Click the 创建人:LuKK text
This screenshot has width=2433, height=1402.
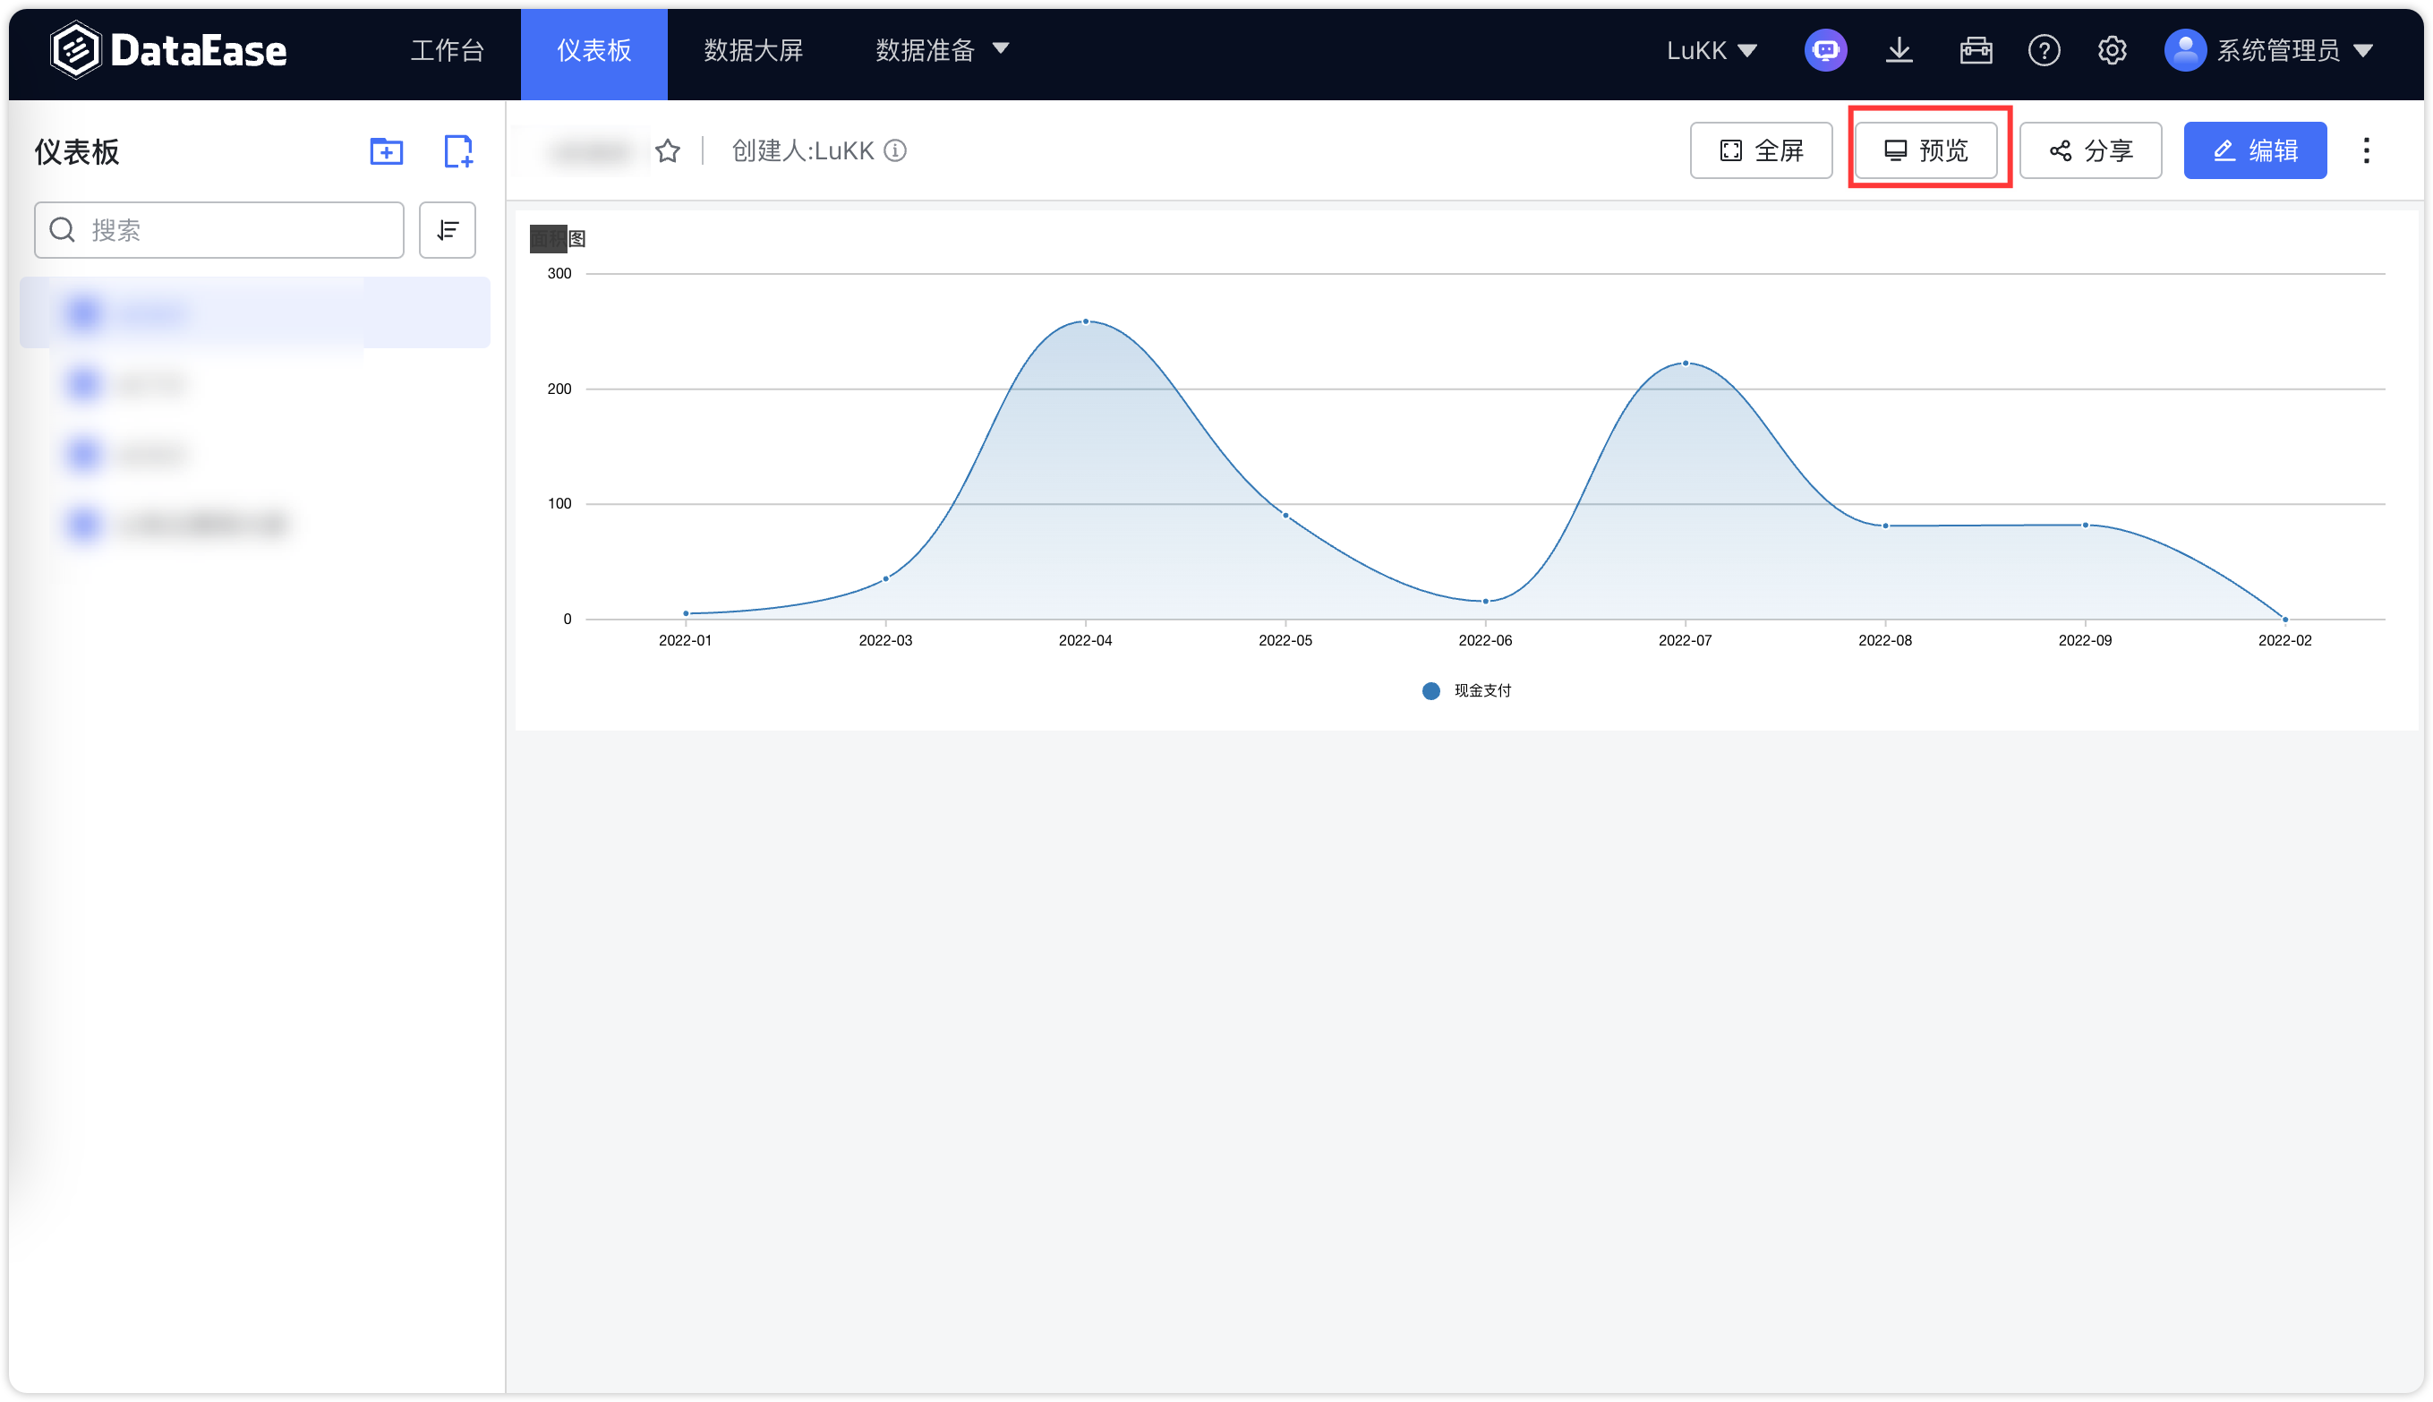[803, 151]
